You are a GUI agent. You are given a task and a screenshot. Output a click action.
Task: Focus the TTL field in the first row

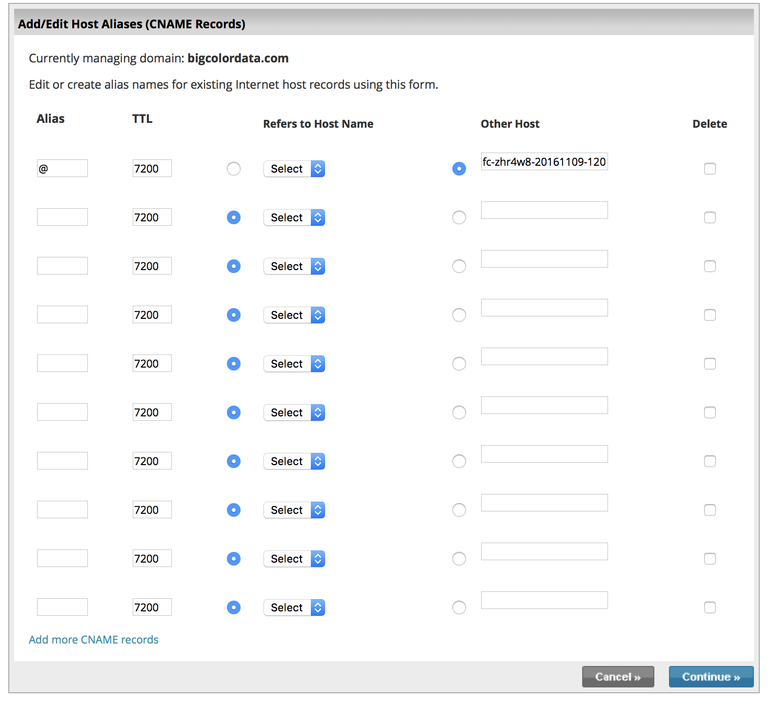click(152, 169)
